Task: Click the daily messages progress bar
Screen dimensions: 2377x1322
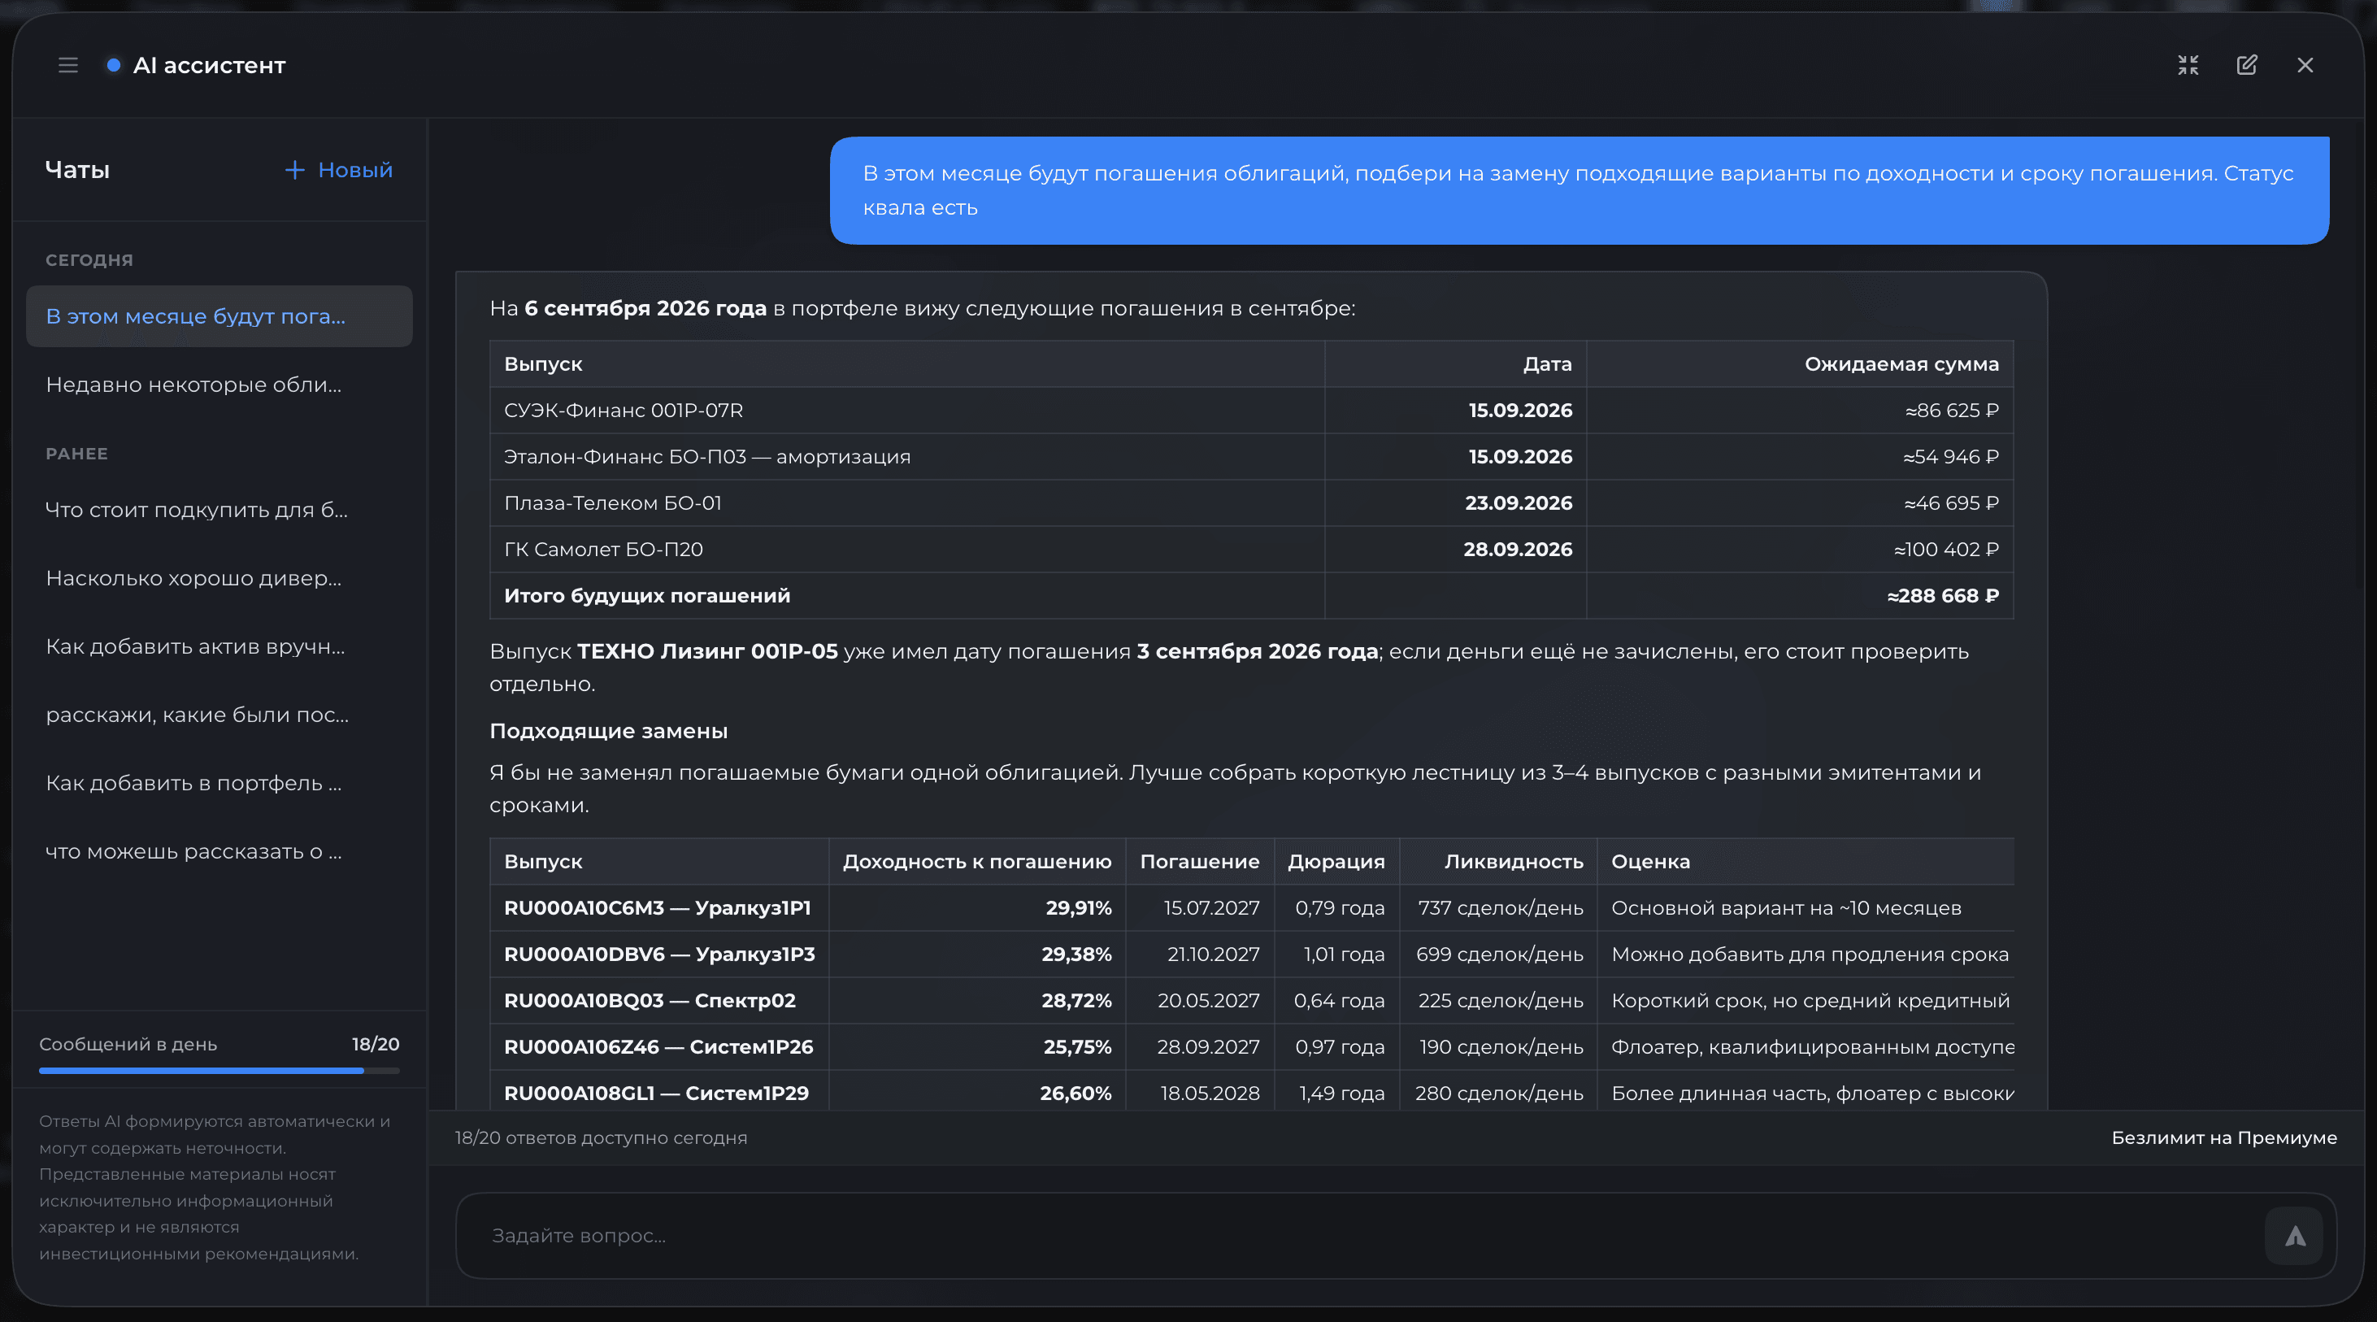Action: click(x=219, y=1071)
